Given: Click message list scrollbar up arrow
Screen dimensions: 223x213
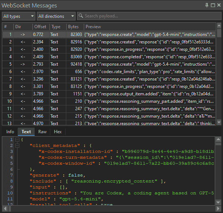Looking at the screenshot, I should [219, 26].
